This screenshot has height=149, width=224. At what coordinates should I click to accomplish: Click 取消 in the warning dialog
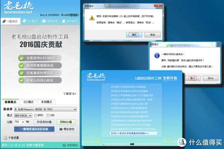(x=152, y=35)
